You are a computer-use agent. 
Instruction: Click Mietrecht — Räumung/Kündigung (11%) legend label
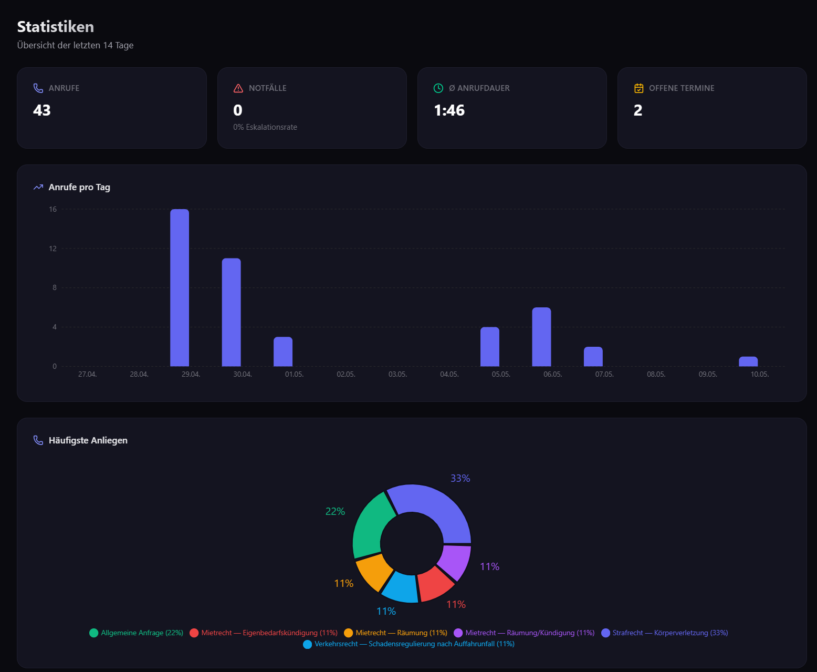tap(530, 633)
